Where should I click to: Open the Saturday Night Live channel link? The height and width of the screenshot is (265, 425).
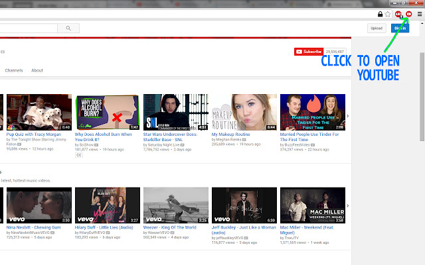163,144
